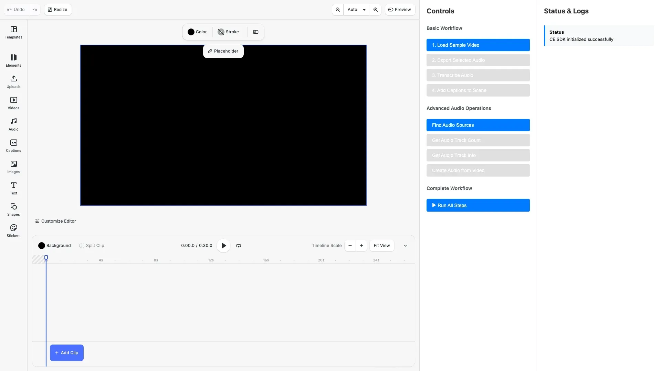
Task: Run the Load Sample Video step
Action: click(478, 45)
